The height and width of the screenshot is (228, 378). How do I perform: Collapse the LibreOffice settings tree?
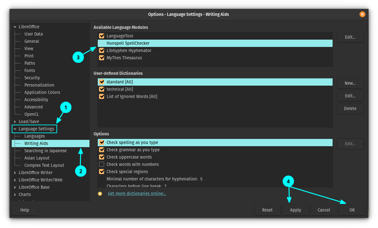pos(15,27)
